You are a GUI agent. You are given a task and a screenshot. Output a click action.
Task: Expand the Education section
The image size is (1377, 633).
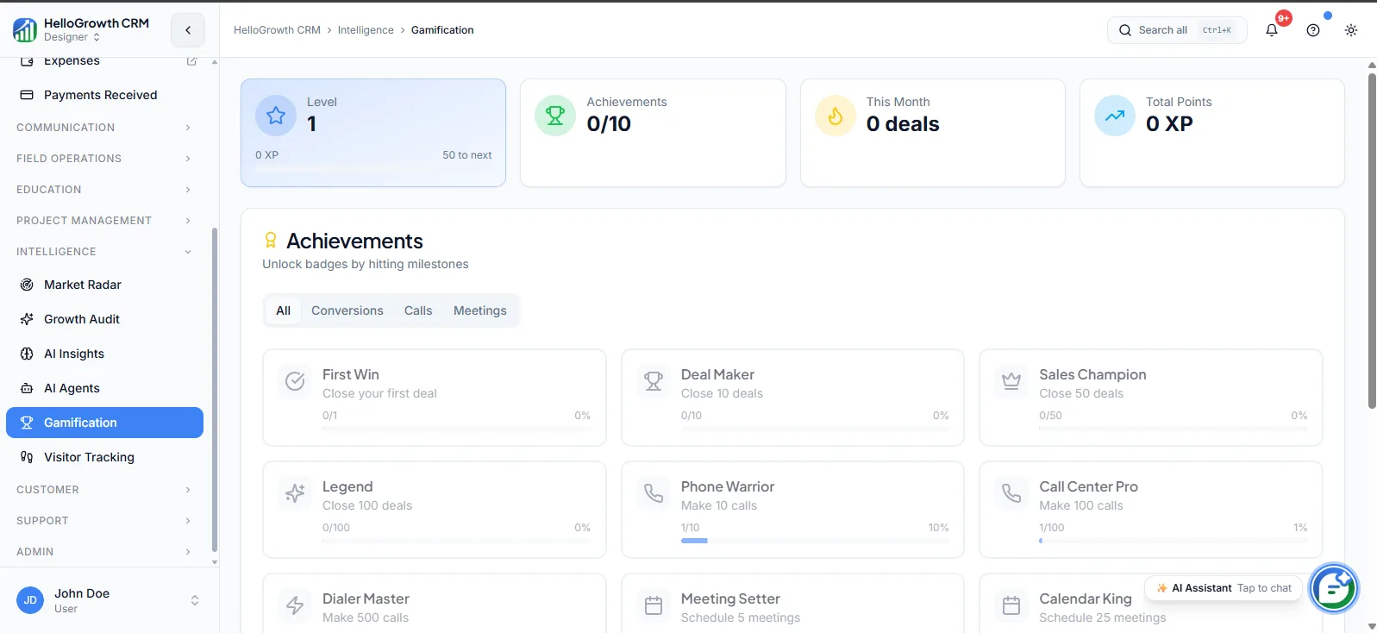point(103,190)
